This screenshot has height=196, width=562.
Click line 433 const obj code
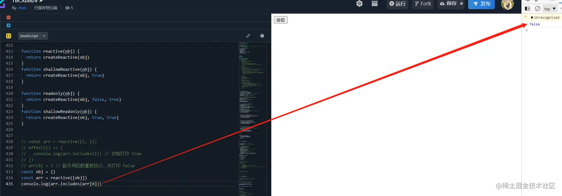pos(38,172)
